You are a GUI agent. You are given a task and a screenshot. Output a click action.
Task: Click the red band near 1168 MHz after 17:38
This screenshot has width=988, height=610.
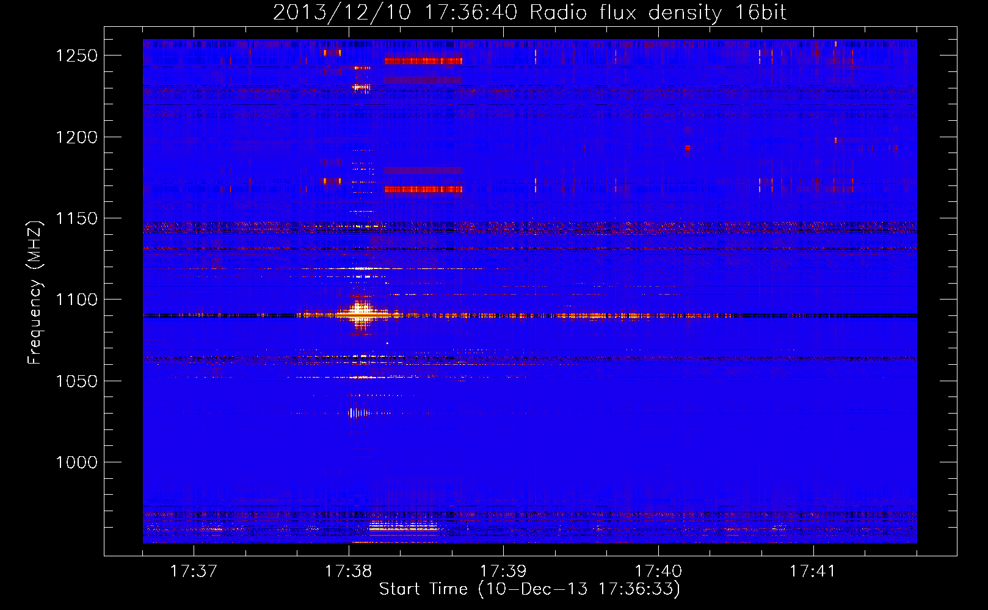click(423, 190)
